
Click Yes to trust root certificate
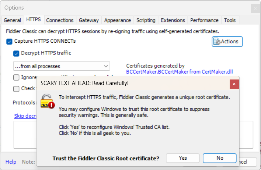tap(183, 158)
